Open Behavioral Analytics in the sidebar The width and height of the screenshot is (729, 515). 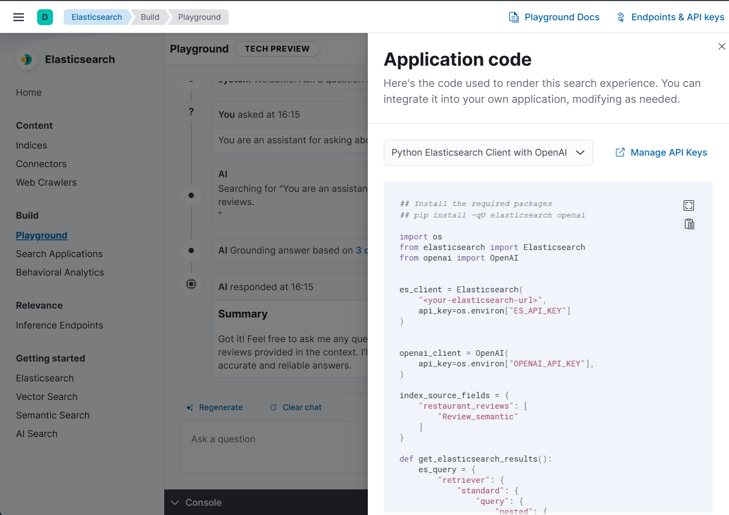[60, 272]
